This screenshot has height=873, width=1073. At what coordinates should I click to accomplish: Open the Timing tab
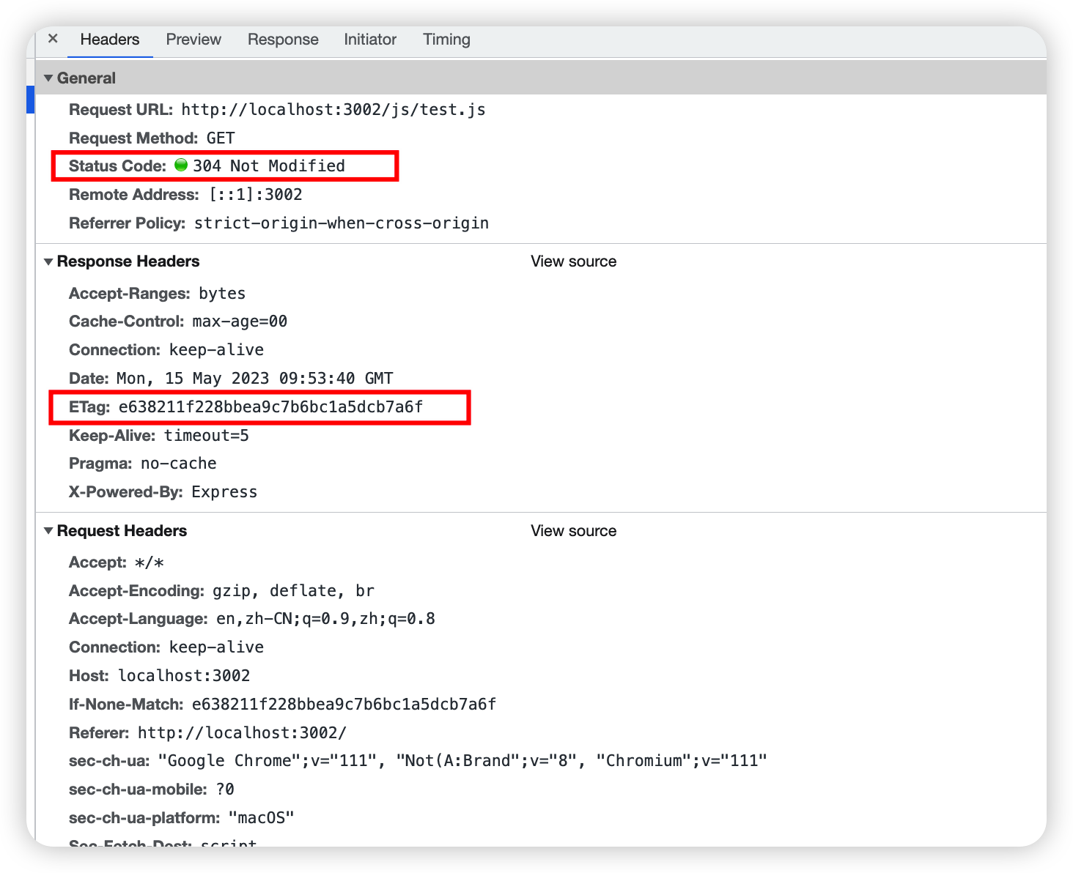point(446,40)
